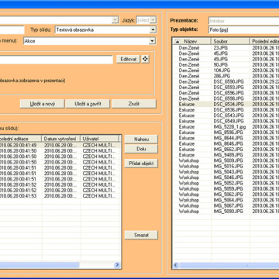
Task: Click the move-arrows icon beside Editovat
Action: pos(146,59)
